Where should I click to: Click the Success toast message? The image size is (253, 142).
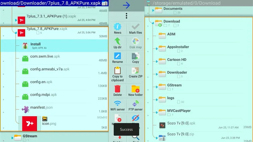(126, 130)
